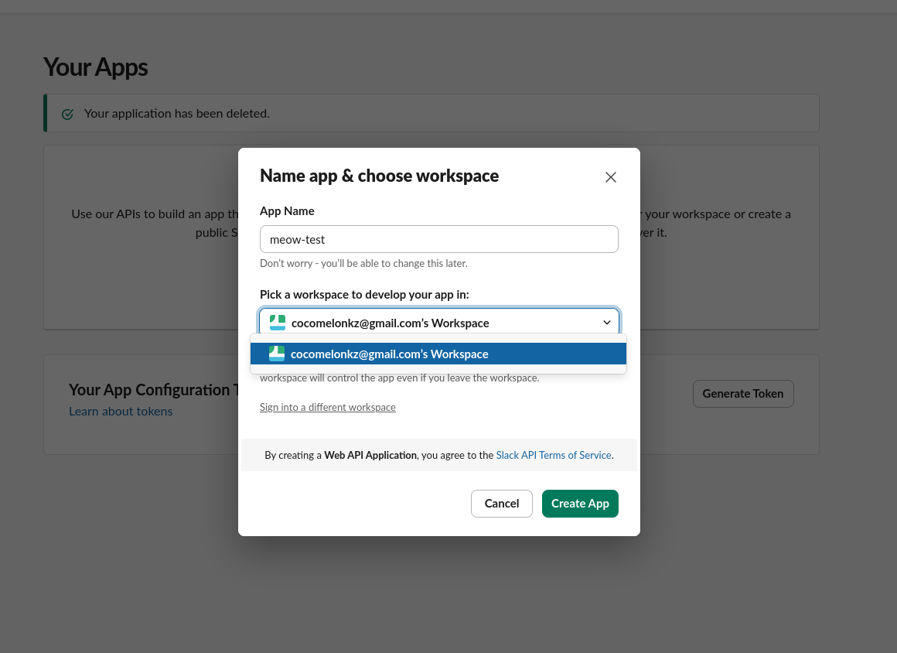Select cocomelonkz@gmail.com's Workspace highlighted option
897x653 pixels.
(x=389, y=354)
